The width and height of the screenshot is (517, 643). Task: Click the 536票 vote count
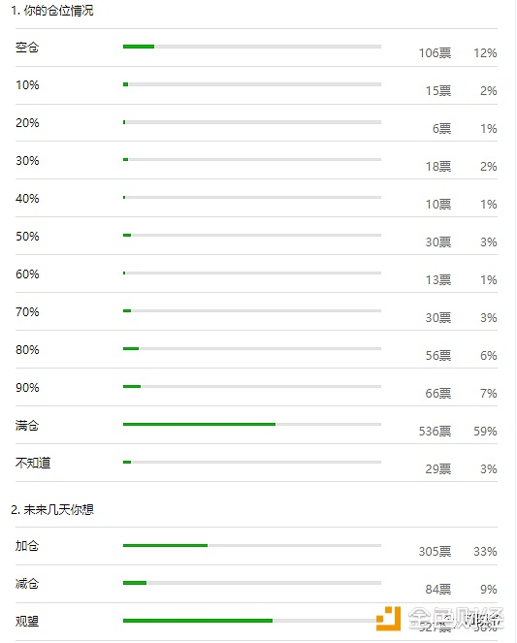pyautogui.click(x=435, y=431)
